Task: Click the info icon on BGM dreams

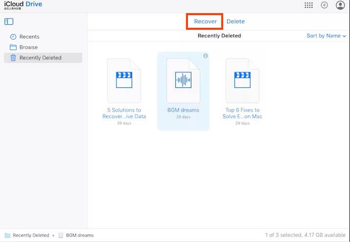Action: coord(206,56)
